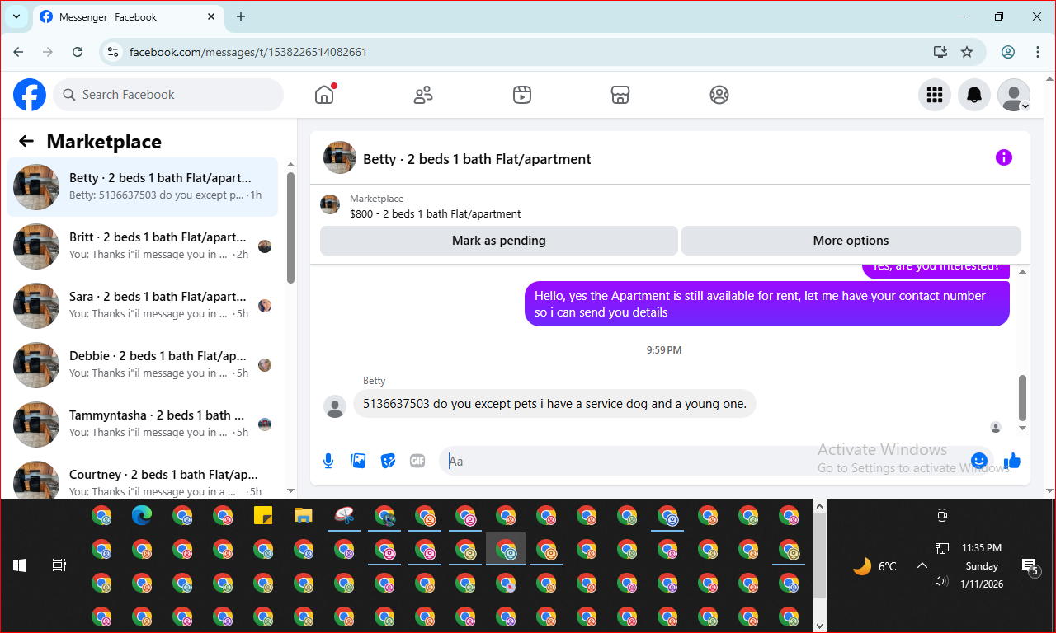Viewport: 1056px width, 633px height.
Task: Open the Facebook menu grid icon
Action: pyautogui.click(x=935, y=95)
